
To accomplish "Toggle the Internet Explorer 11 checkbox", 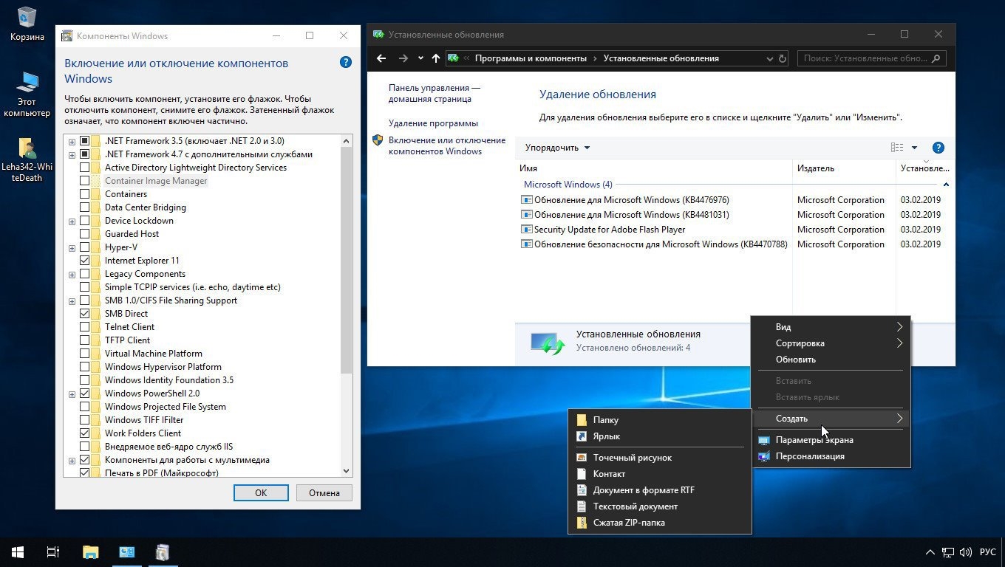I will [x=84, y=261].
